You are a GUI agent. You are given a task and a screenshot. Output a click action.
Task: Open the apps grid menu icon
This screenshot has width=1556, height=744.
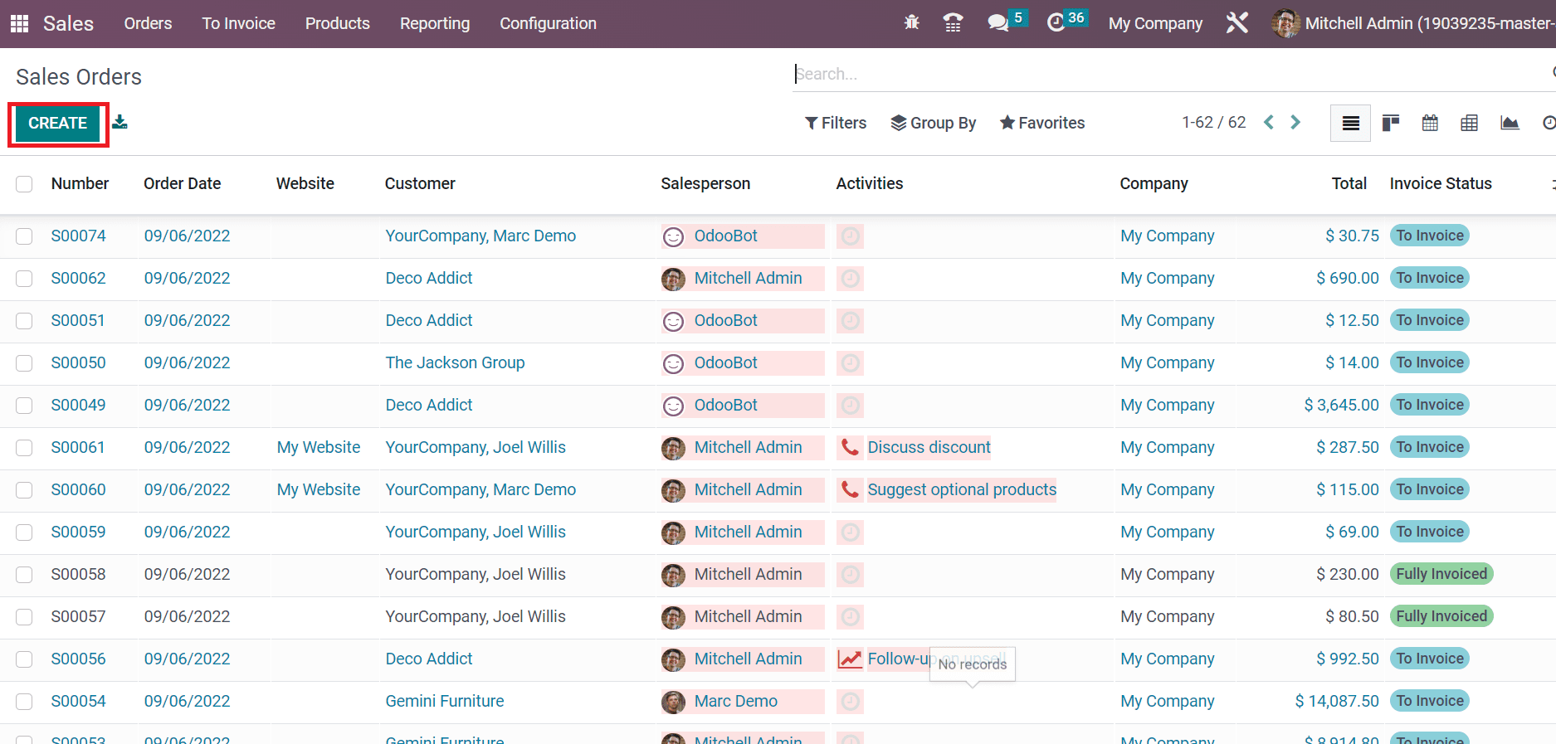pos(19,23)
